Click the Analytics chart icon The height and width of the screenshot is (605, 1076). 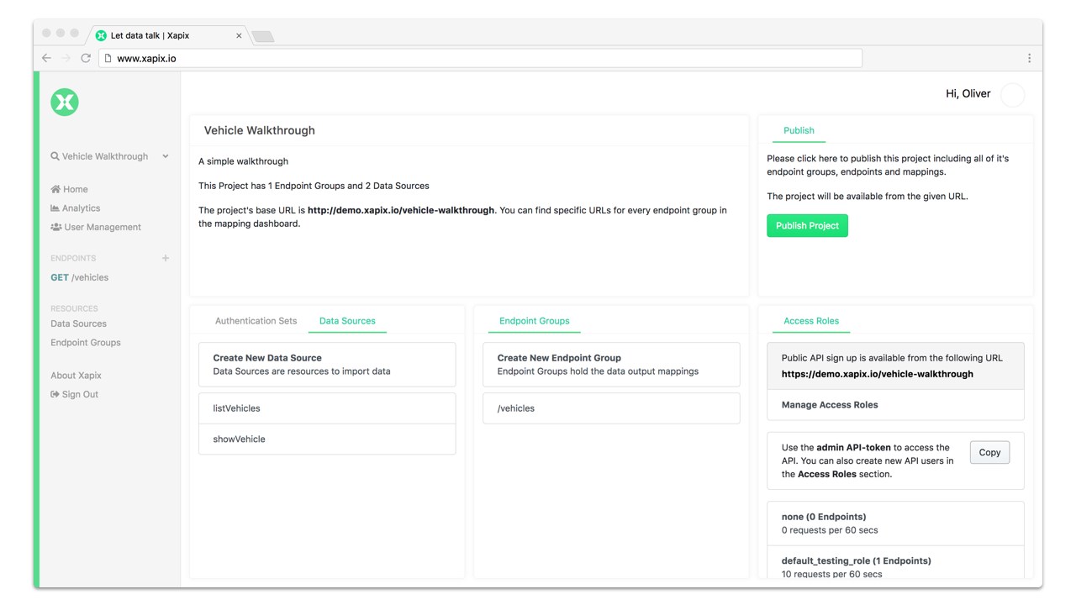55,208
